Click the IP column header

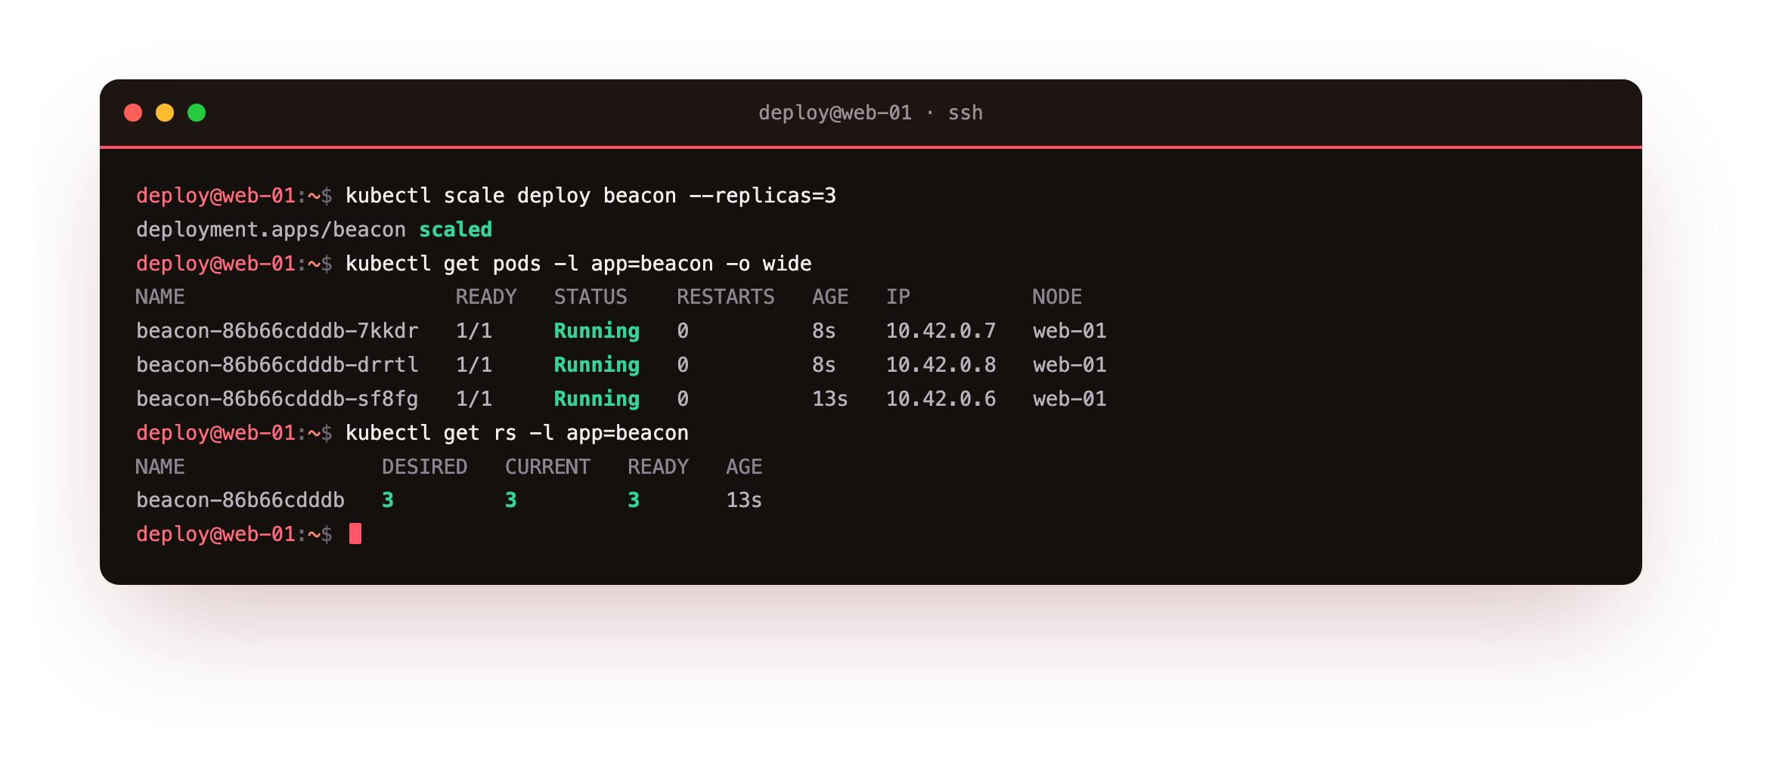[898, 297]
